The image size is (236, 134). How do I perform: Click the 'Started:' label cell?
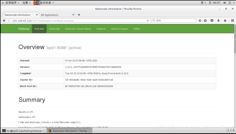41,61
